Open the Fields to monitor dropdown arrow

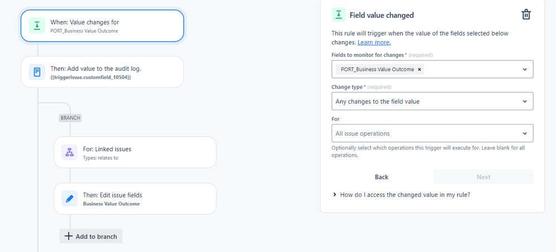524,70
